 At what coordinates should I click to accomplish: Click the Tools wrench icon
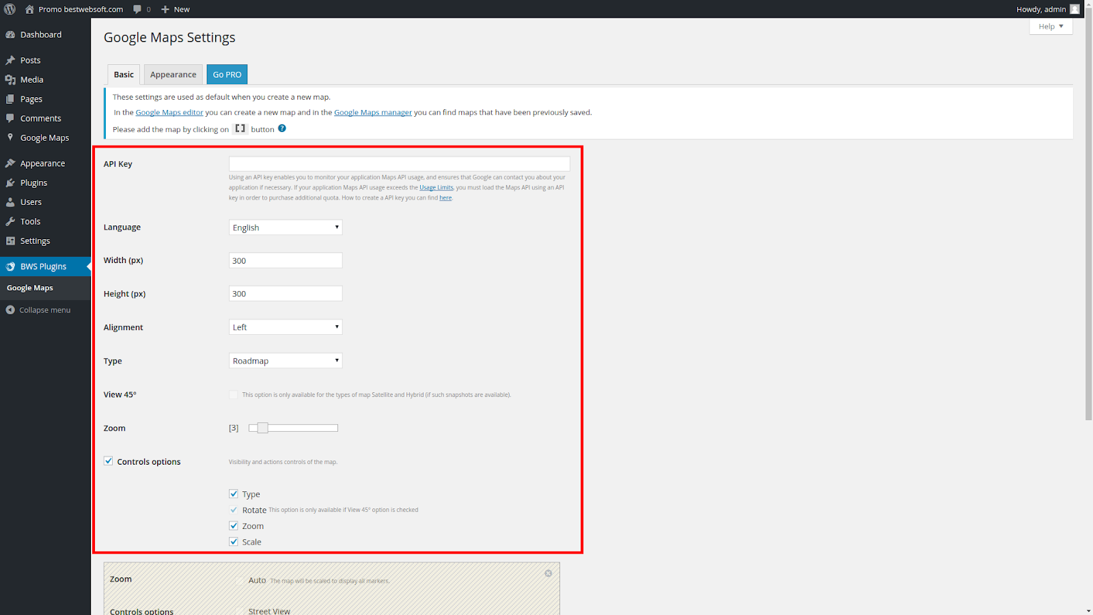(x=10, y=221)
